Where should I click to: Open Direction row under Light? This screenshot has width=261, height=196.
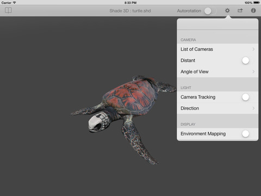pyautogui.click(x=217, y=108)
